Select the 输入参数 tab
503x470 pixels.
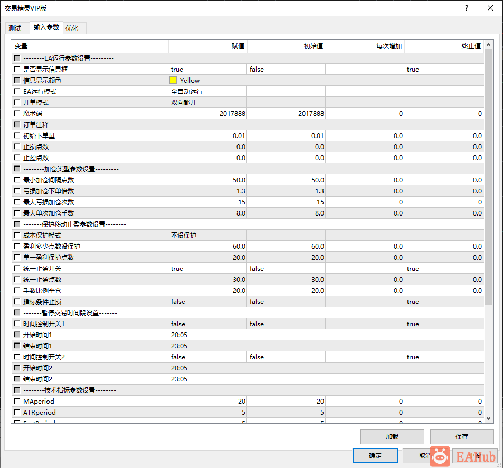[46, 27]
